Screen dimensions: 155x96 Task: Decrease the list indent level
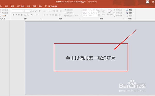(x=54, y=11)
